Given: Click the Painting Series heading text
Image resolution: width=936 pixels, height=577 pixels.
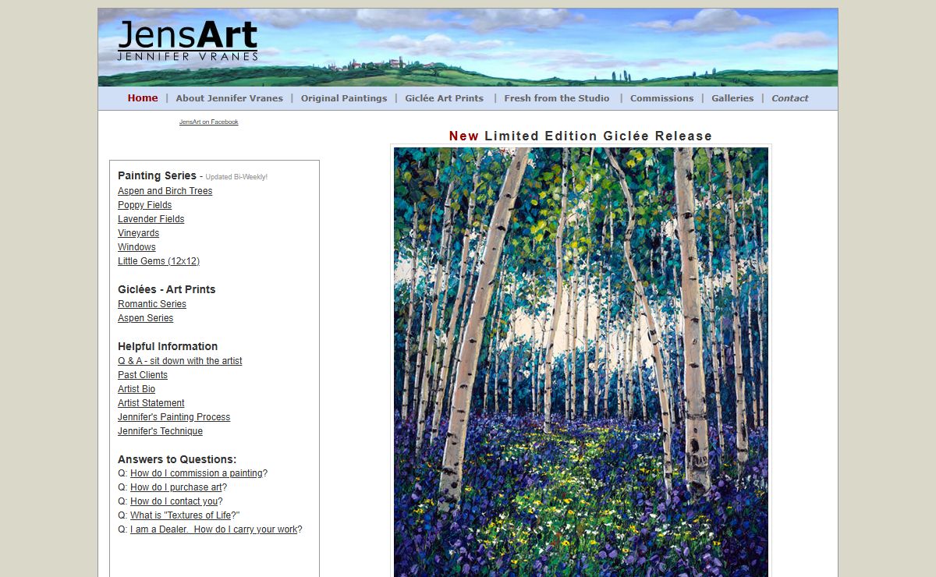Looking at the screenshot, I should 157,175.
